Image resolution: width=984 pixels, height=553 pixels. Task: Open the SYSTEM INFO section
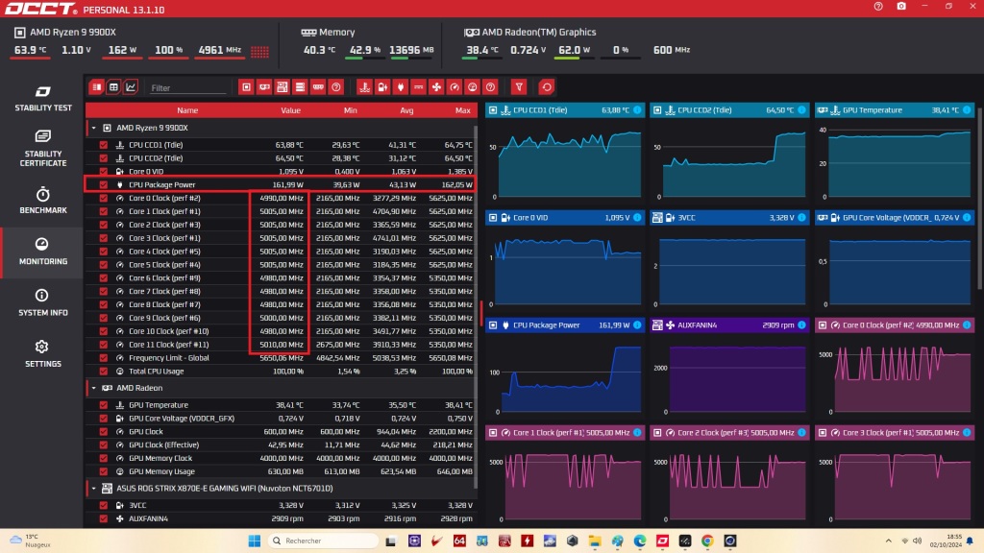pos(42,305)
